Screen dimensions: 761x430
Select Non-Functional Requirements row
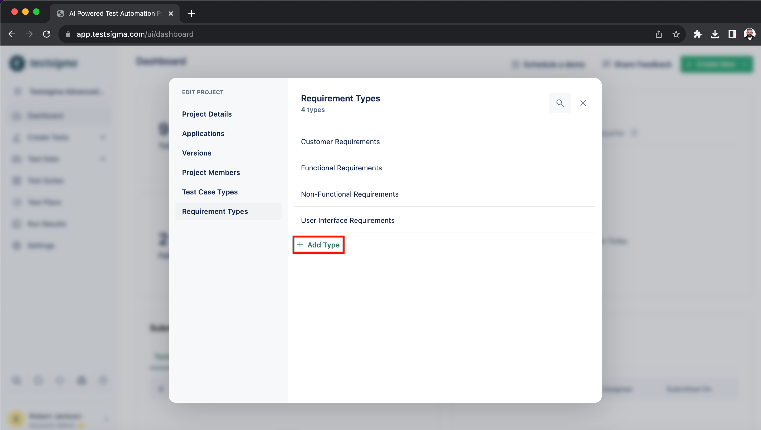[445, 194]
